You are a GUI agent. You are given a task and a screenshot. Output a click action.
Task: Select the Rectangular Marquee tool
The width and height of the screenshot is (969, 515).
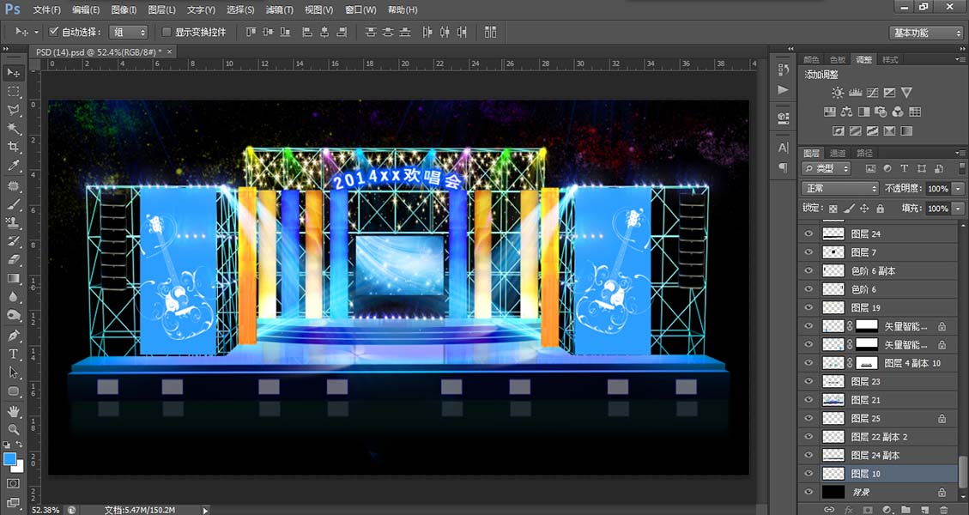[13, 92]
